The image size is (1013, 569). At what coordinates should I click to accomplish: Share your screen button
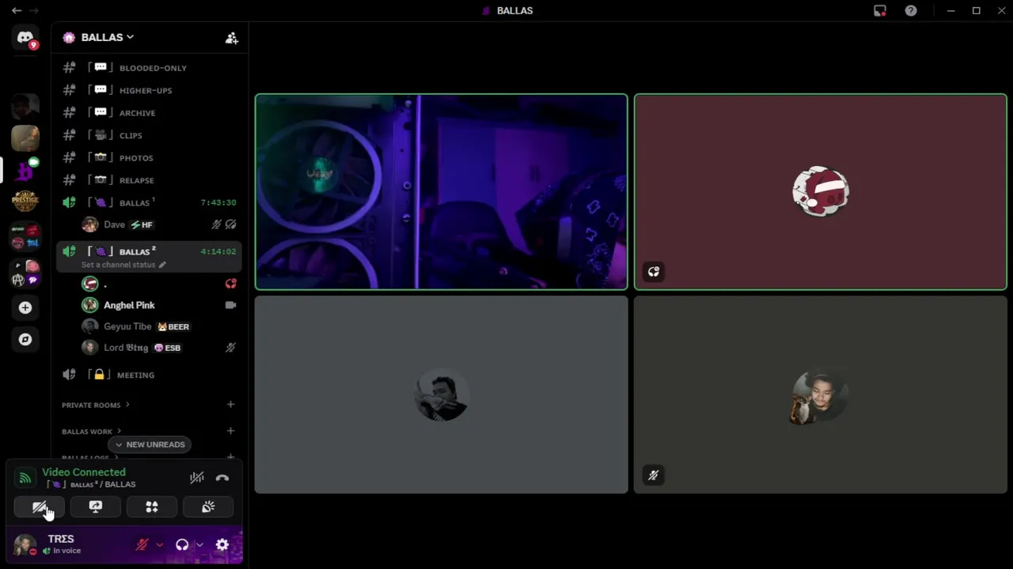pyautogui.click(x=96, y=507)
